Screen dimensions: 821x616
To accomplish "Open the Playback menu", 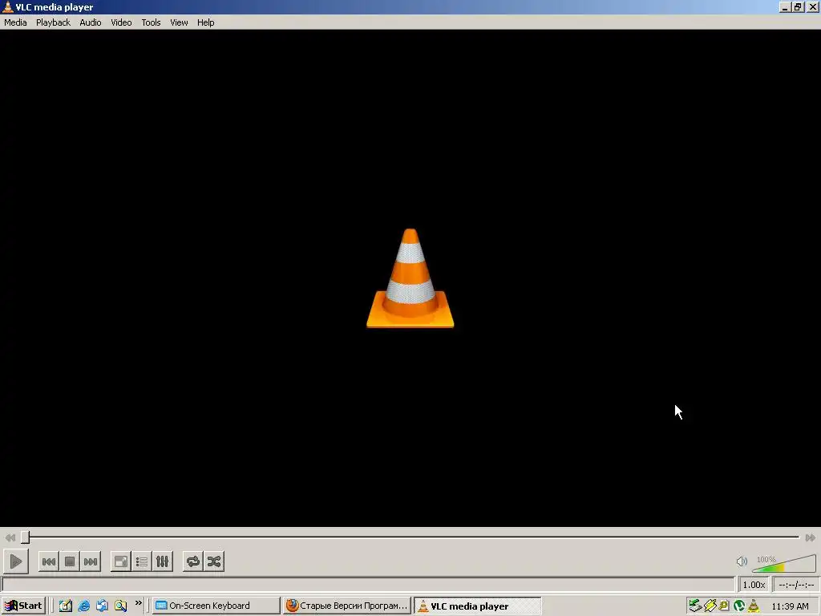I will pos(53,22).
